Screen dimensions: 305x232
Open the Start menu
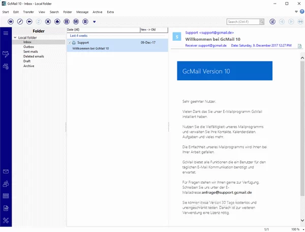[x=6, y=12]
